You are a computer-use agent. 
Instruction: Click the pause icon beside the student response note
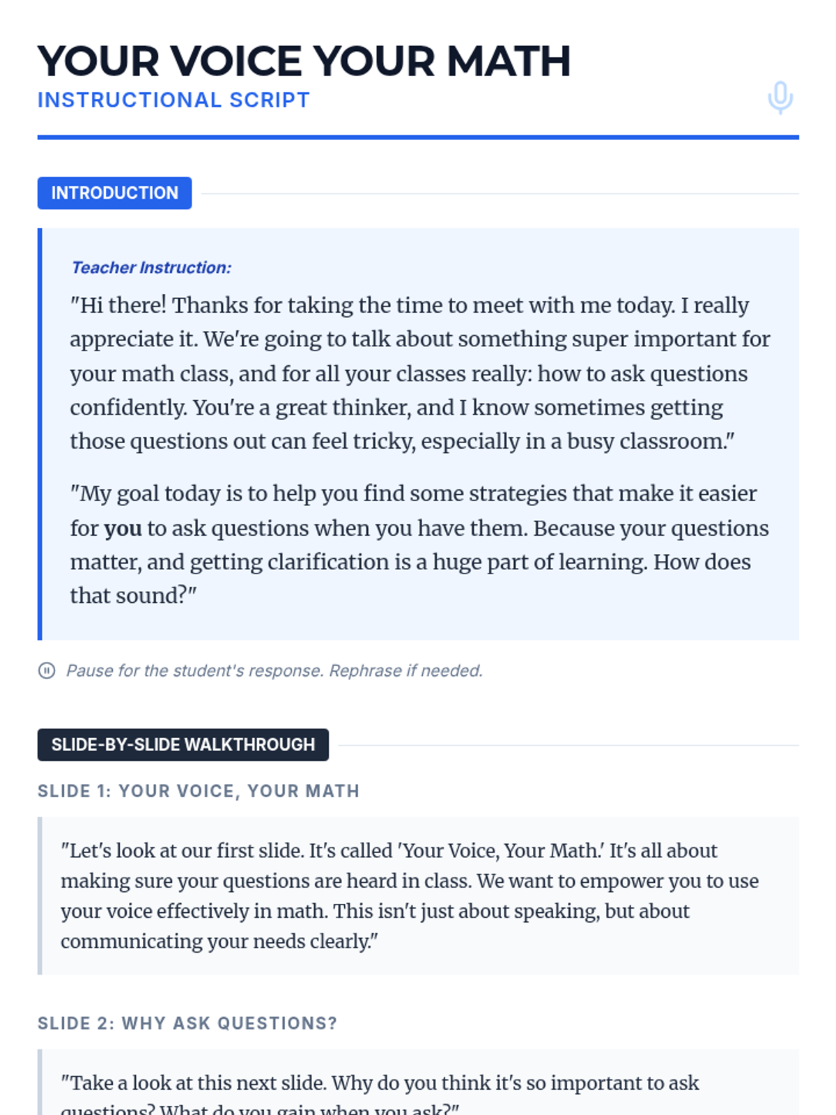click(x=47, y=670)
